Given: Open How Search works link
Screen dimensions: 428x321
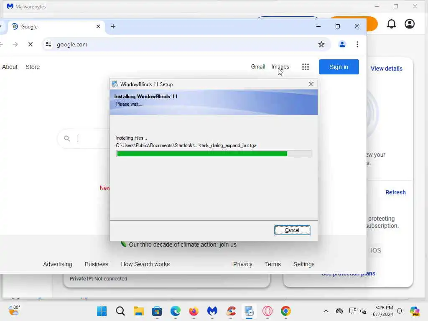Looking at the screenshot, I should coord(145,264).
